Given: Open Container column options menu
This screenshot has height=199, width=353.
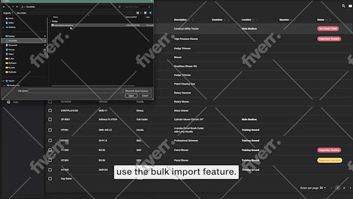Looking at the screenshot, I should 228,20.
